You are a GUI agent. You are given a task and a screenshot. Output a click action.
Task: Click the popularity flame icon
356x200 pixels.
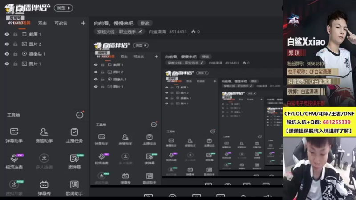[193, 32]
